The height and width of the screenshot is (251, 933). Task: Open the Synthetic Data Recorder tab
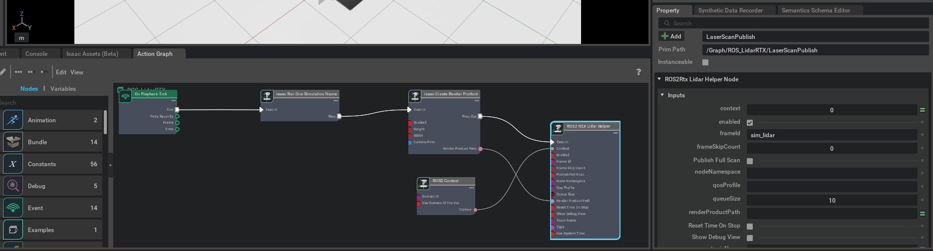(x=730, y=10)
